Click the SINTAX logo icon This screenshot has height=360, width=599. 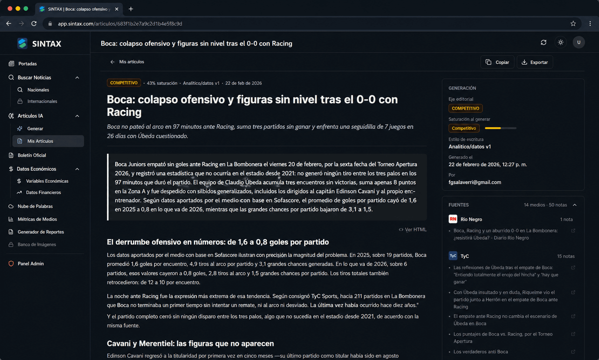pos(22,43)
